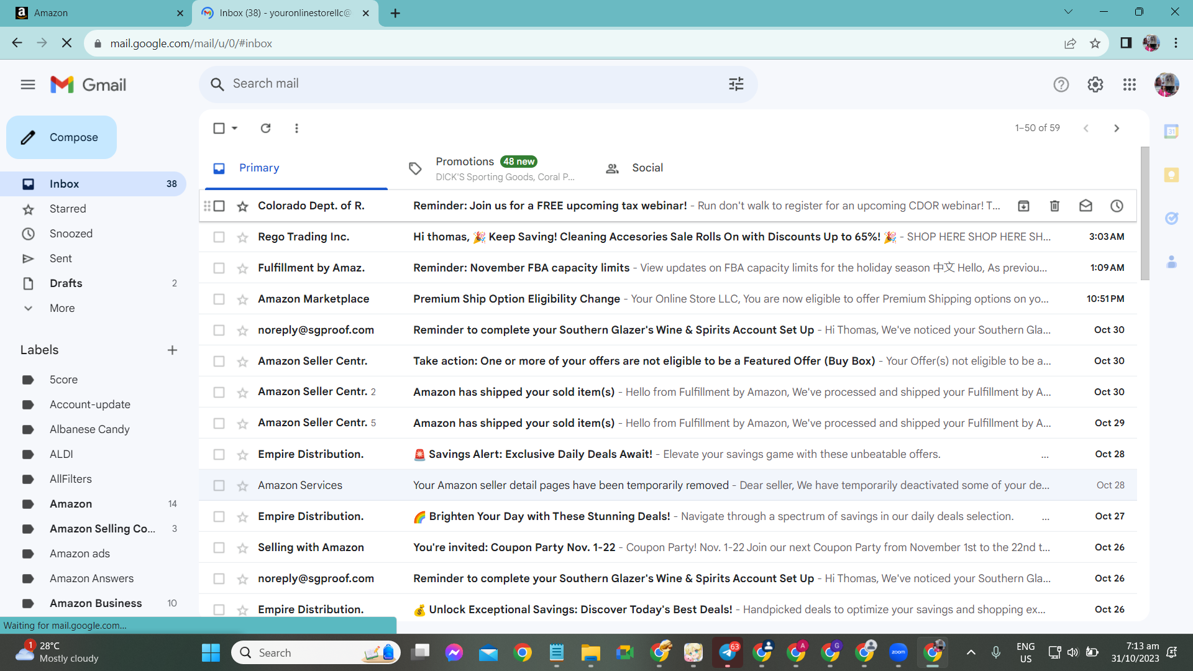Viewport: 1193px width, 671px height.
Task: Open the Chrome three-dot menu
Action: pos(1176,43)
